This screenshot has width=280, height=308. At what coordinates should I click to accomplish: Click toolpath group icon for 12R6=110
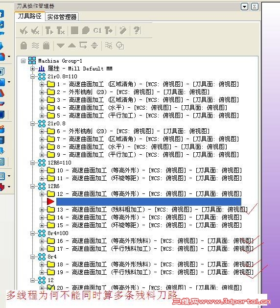click(42, 163)
